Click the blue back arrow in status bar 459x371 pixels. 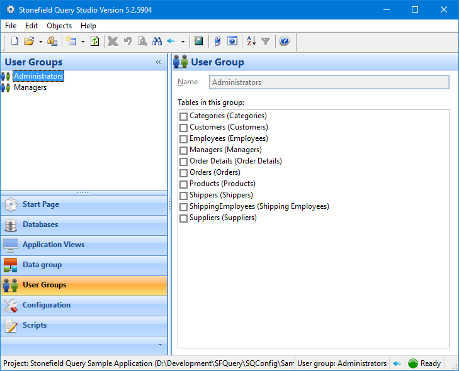click(397, 363)
